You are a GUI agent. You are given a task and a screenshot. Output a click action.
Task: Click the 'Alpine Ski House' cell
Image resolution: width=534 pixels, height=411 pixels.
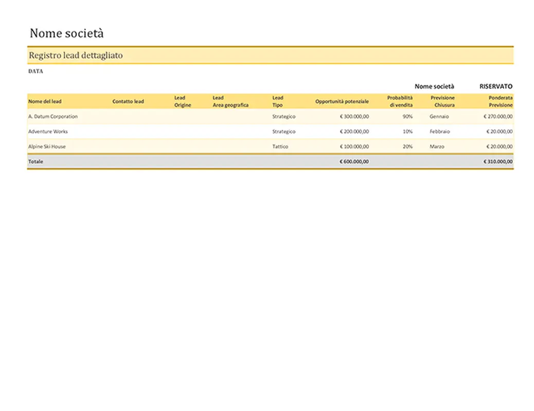(x=47, y=146)
